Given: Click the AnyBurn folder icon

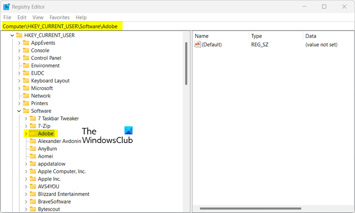Looking at the screenshot, I should tap(33, 148).
